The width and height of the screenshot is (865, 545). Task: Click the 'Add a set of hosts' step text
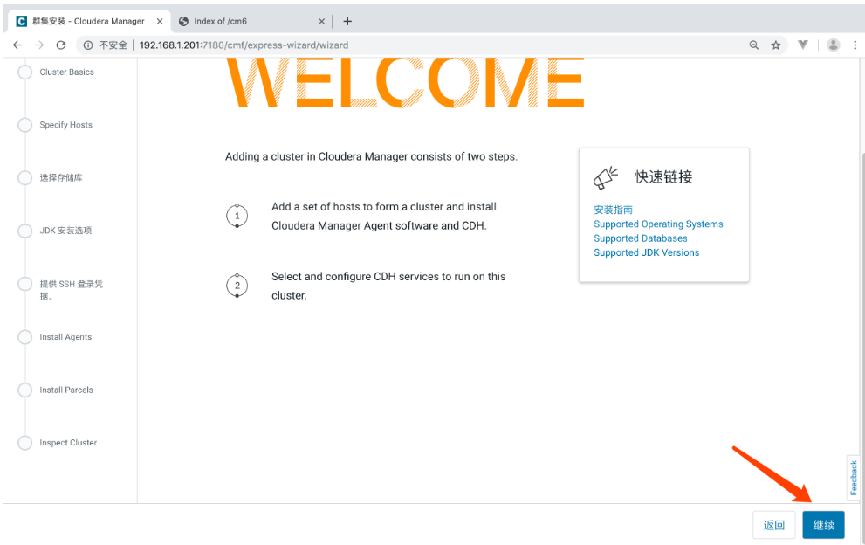point(384,216)
